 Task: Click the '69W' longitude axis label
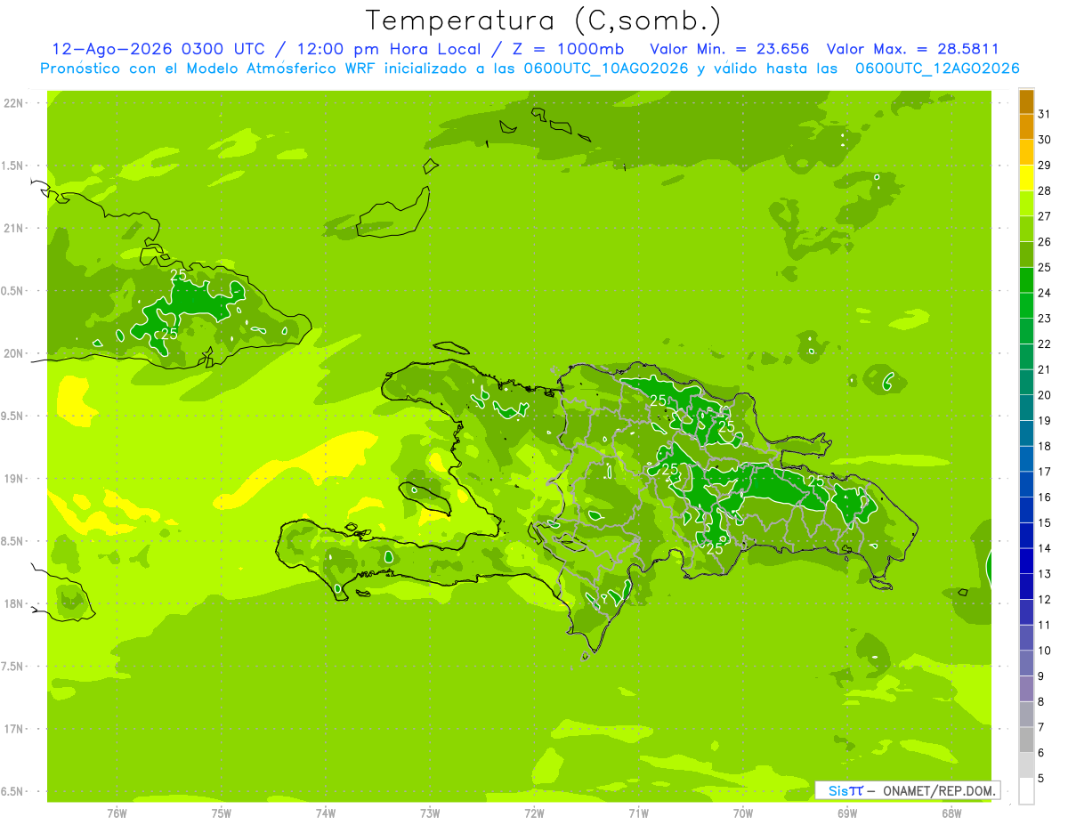pyautogui.click(x=846, y=813)
